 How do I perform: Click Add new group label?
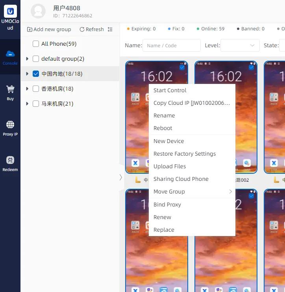52,30
